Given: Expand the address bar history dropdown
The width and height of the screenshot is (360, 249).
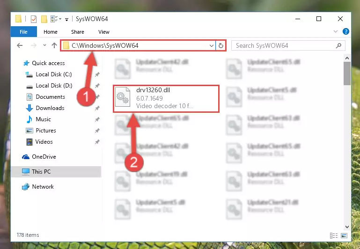Looking at the screenshot, I should (x=212, y=45).
